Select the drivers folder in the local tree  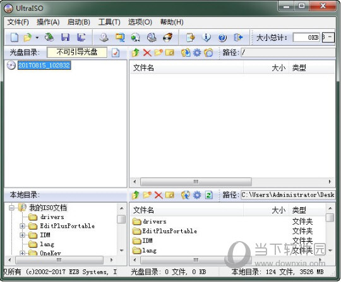tap(52, 217)
